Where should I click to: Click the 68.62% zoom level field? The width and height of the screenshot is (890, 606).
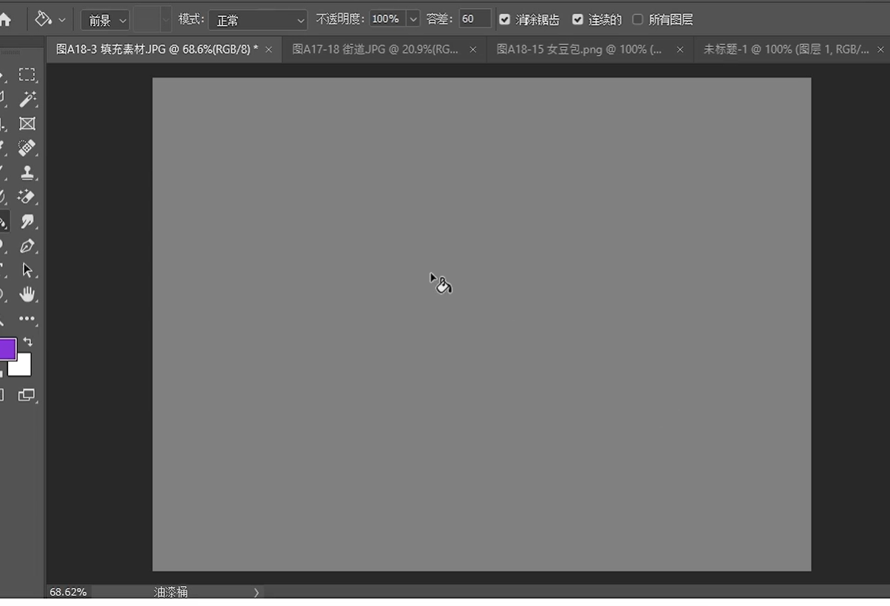point(68,592)
